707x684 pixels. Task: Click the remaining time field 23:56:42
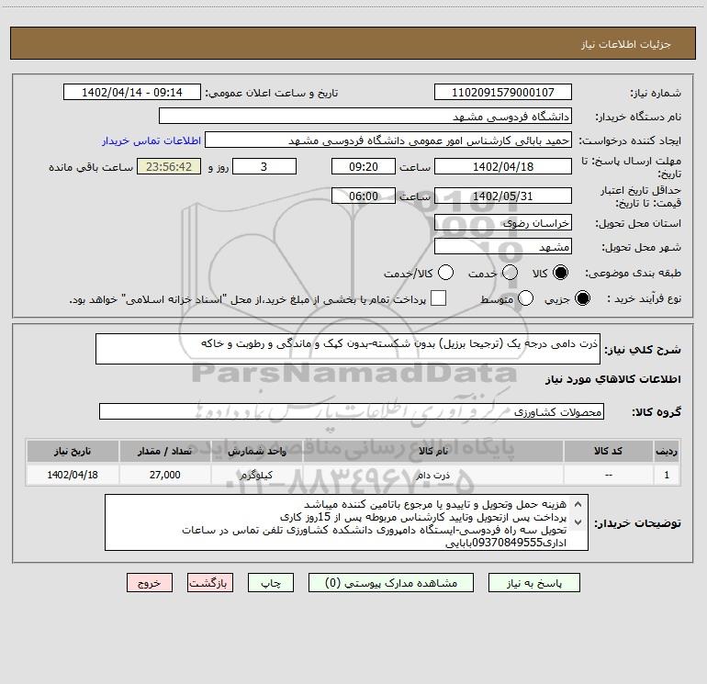pyautogui.click(x=169, y=167)
